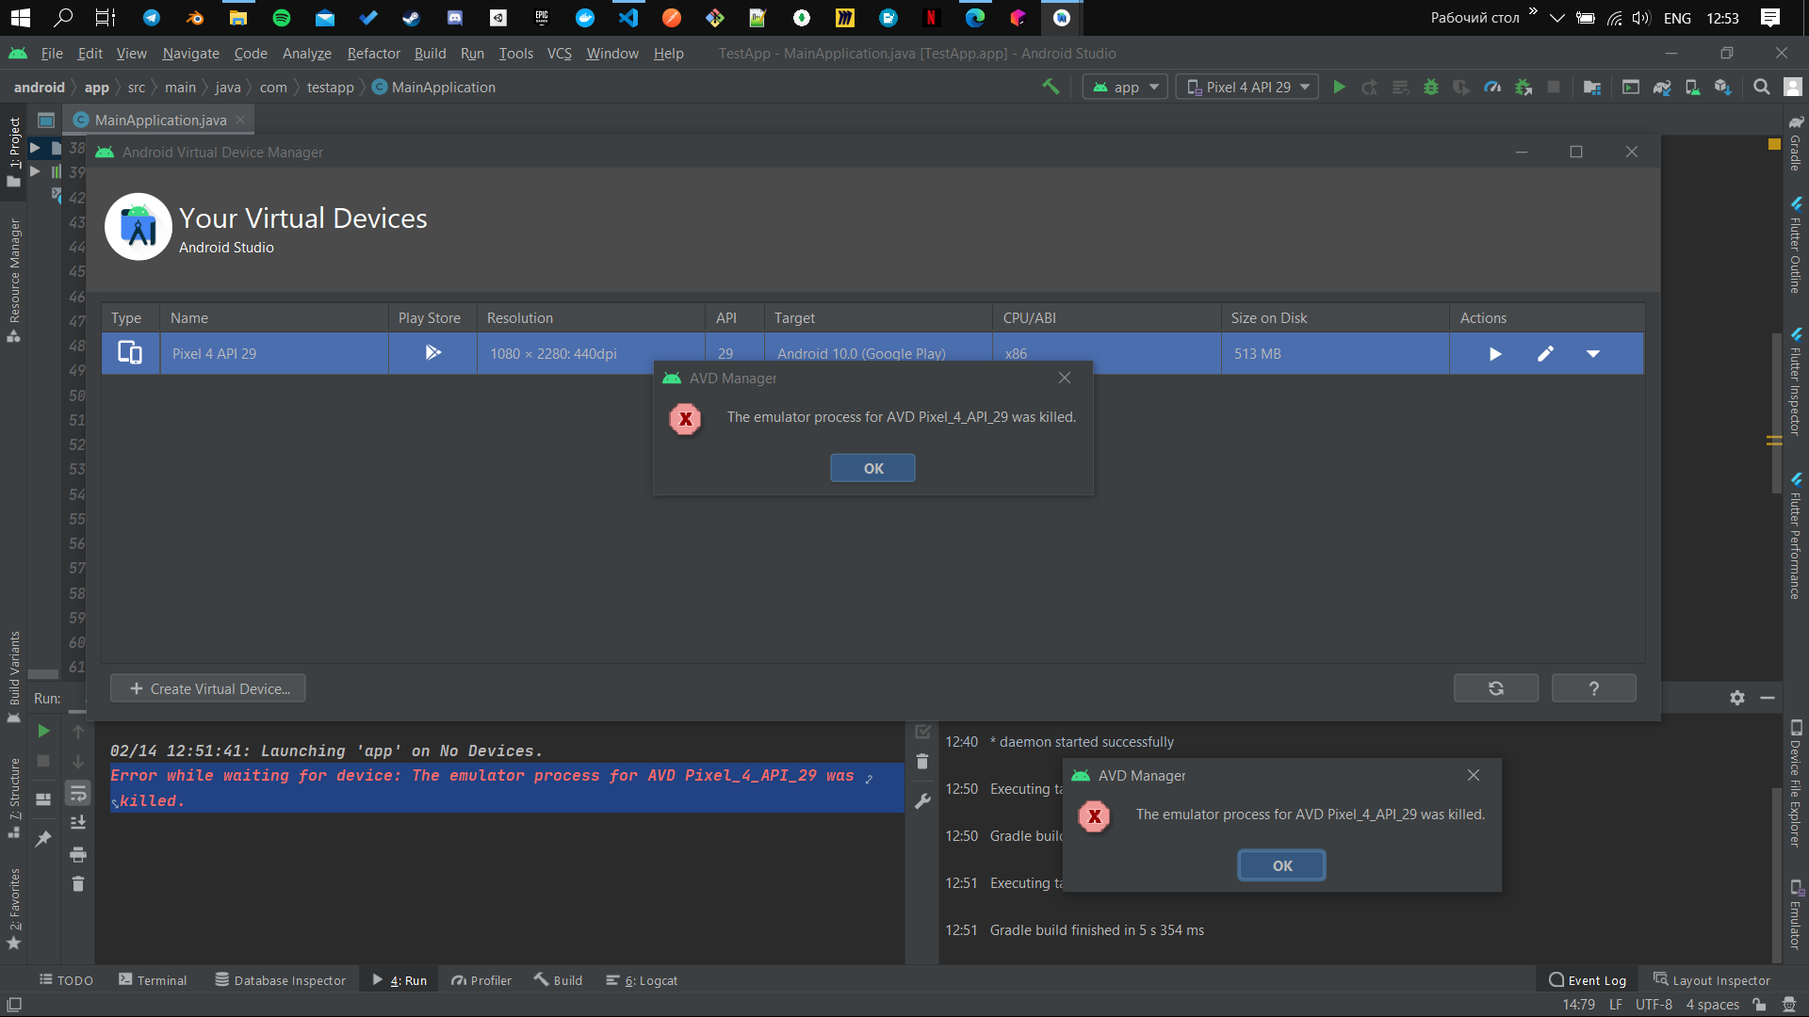Viewport: 1809px width, 1017px height.
Task: Close the lower-right AVD Manager dialog
Action: point(1474,775)
